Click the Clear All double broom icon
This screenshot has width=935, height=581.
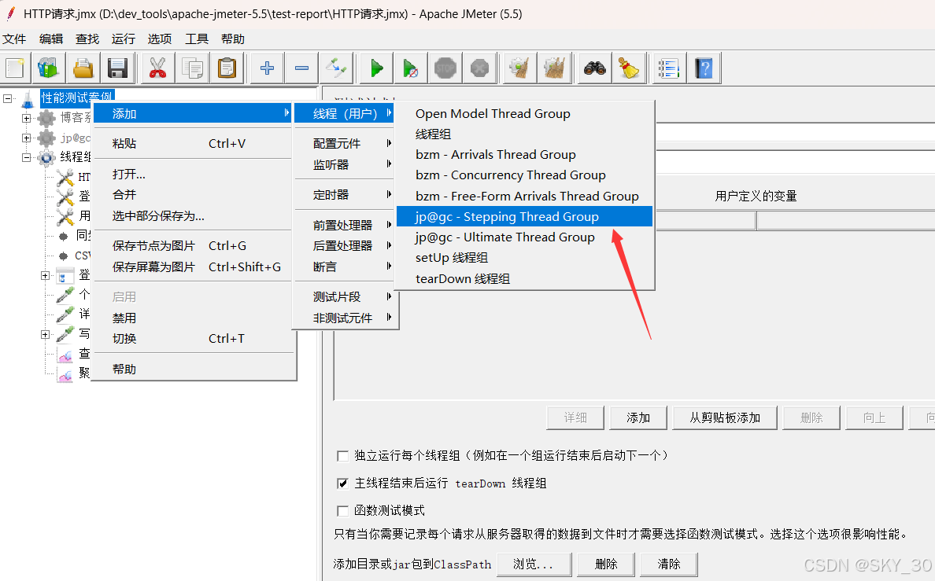(554, 68)
